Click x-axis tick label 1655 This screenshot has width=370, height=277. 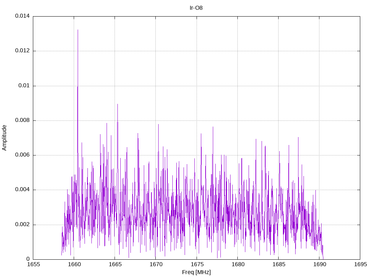34,264
